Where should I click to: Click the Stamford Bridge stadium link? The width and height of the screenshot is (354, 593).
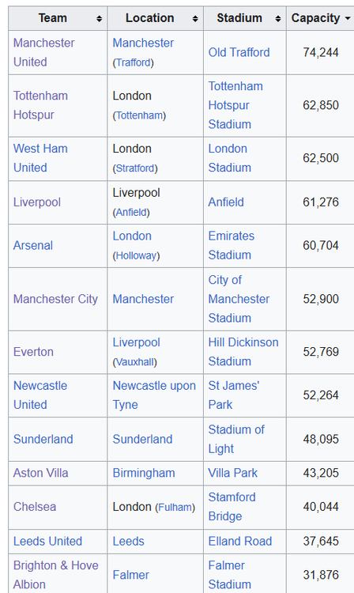pos(232,506)
